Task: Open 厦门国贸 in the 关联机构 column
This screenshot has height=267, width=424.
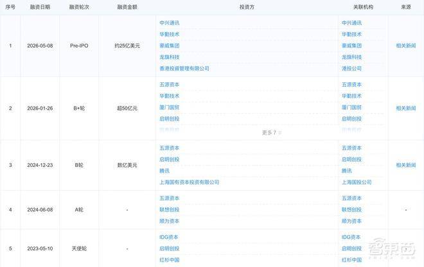Action: click(351, 107)
